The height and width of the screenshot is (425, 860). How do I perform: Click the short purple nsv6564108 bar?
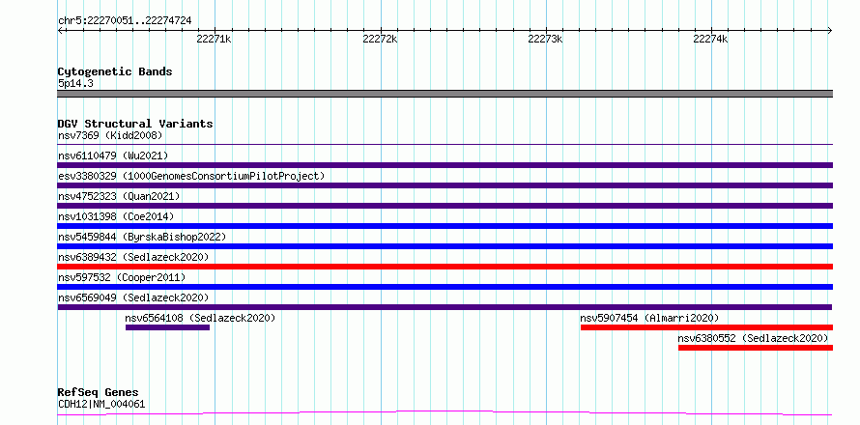point(167,327)
